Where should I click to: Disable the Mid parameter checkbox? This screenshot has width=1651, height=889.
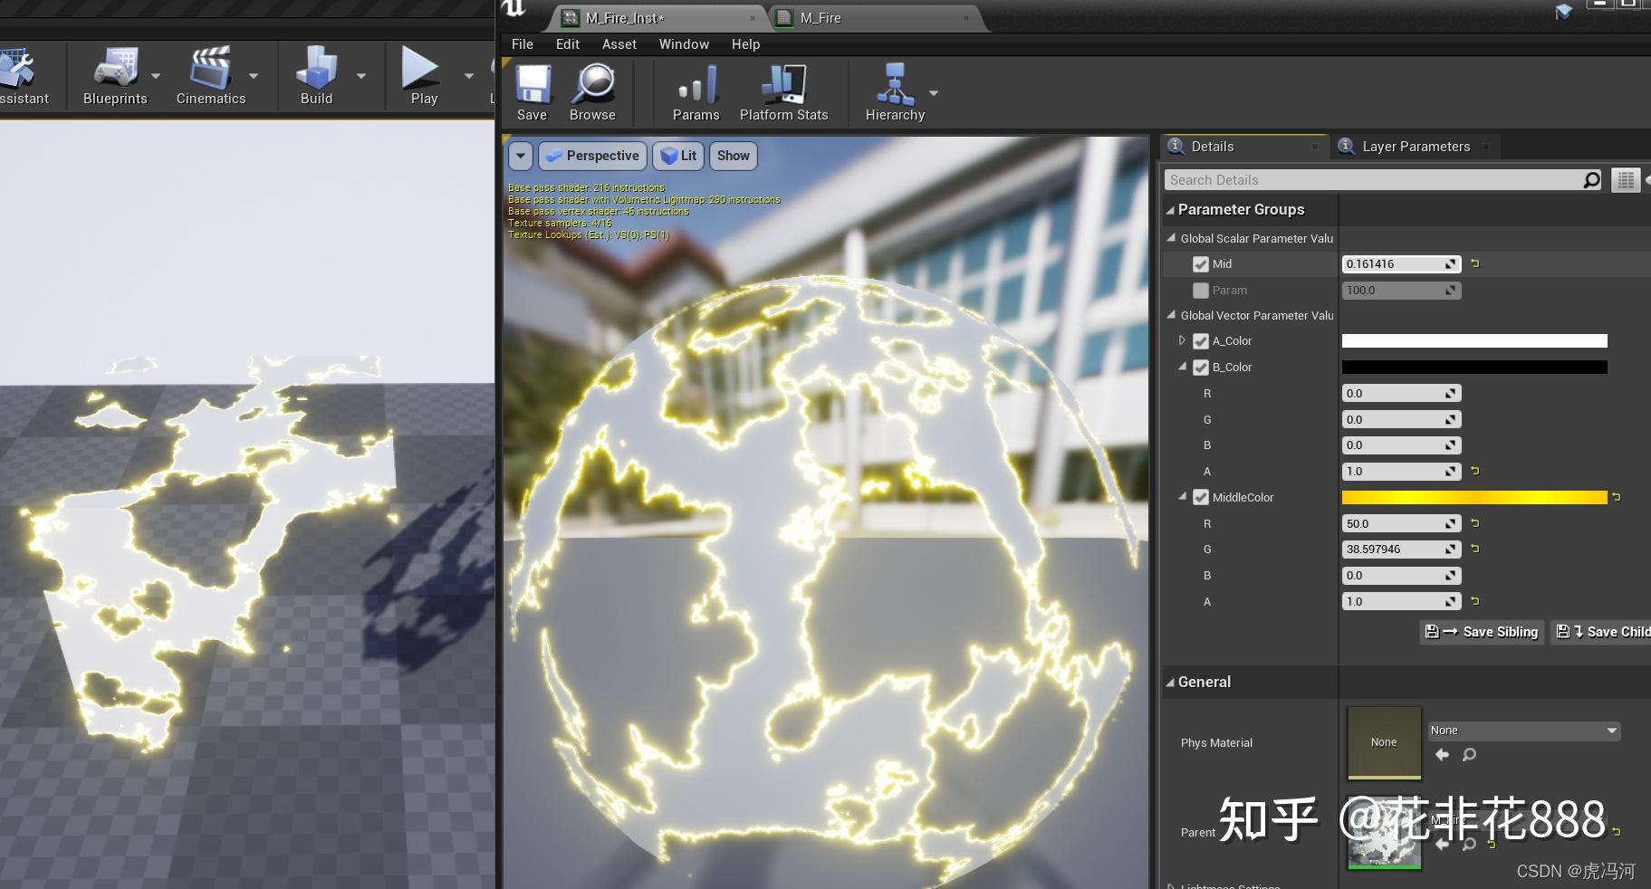(x=1200, y=264)
